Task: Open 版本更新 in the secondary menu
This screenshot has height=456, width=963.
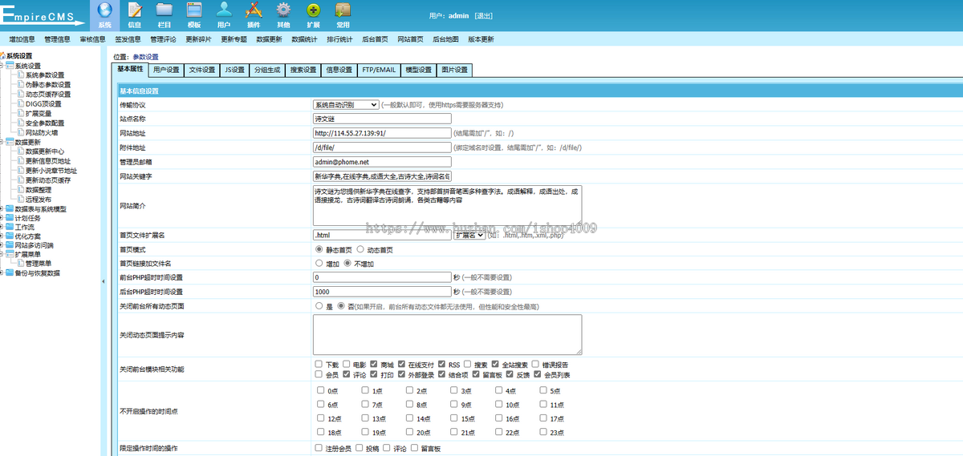Action: [x=481, y=38]
